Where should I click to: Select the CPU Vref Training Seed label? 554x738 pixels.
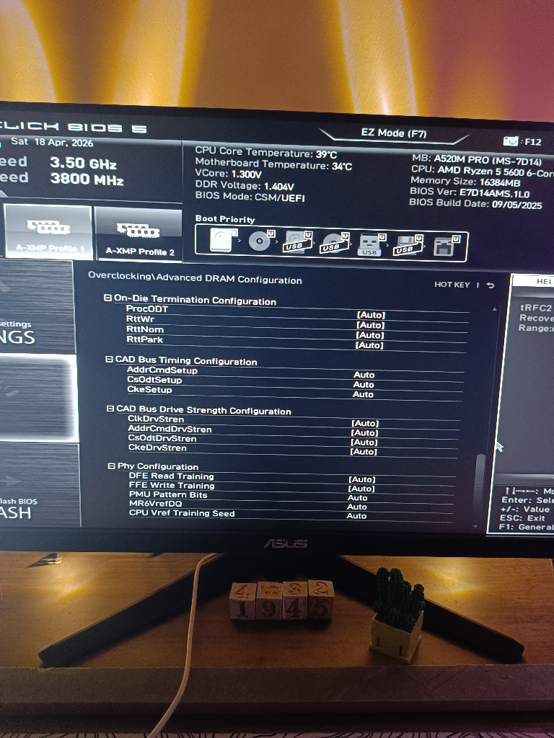(182, 513)
